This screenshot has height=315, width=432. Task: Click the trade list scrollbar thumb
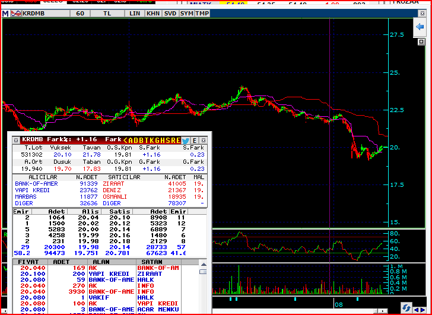point(204,272)
